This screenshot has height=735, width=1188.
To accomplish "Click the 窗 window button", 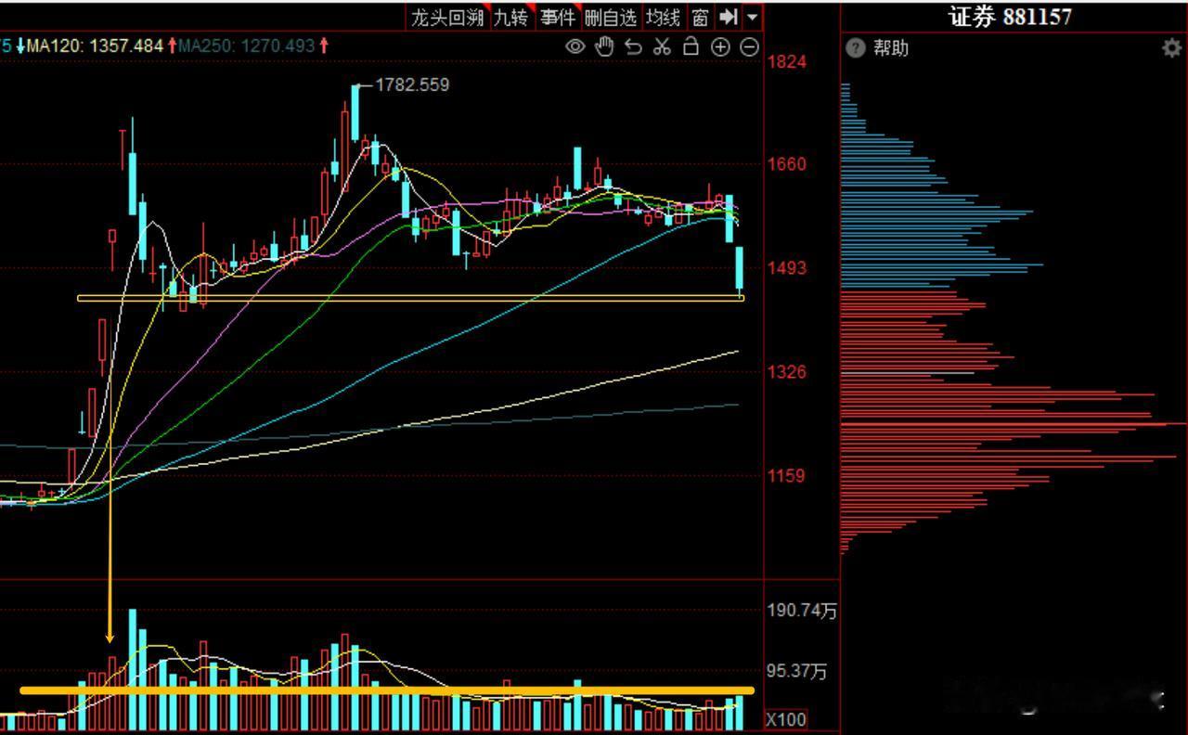I will pos(701,17).
